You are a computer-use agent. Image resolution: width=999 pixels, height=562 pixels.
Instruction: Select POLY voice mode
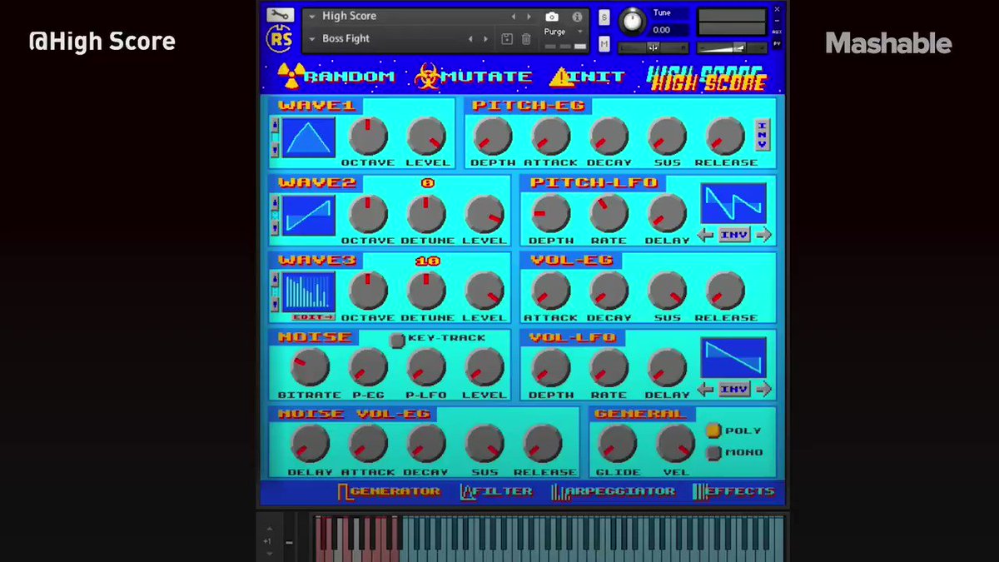713,430
